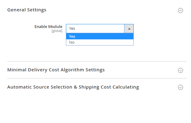Click the circled chevron beside Minimal Delivery Cost

181,70
